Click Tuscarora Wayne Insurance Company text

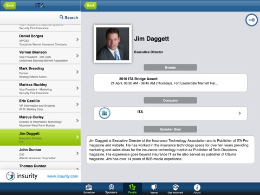pos(43,44)
